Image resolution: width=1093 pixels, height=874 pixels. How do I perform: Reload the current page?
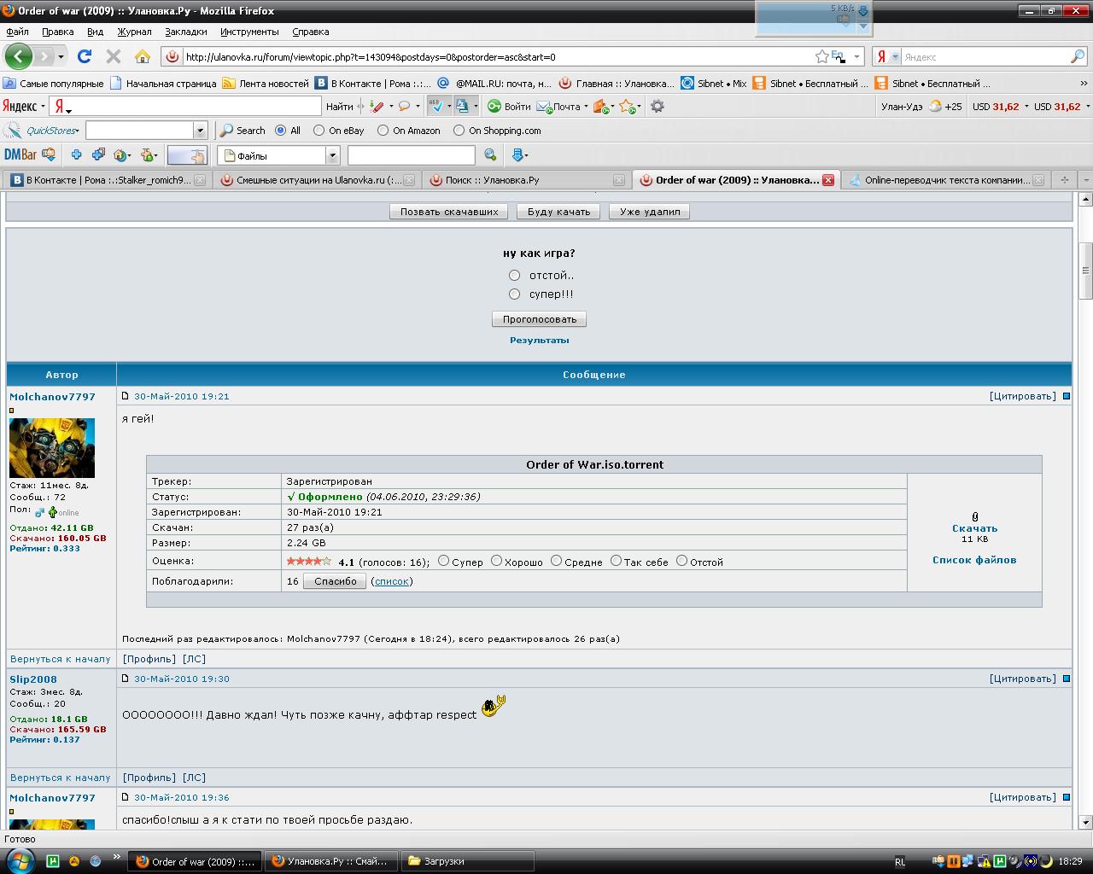[x=84, y=56]
